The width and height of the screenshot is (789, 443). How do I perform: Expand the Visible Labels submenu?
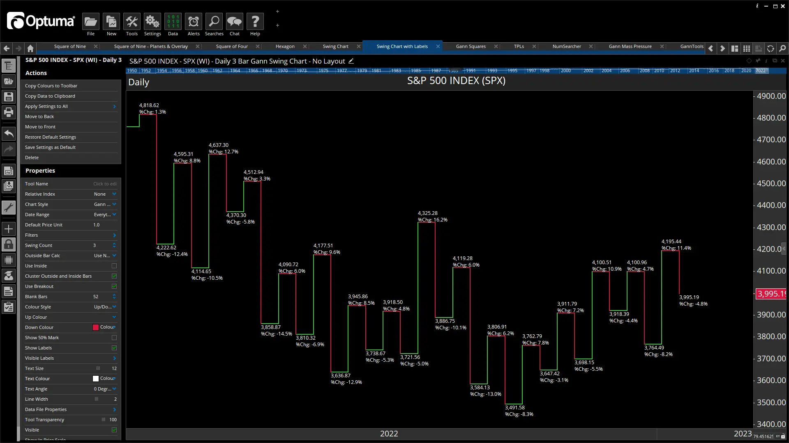[x=114, y=358]
